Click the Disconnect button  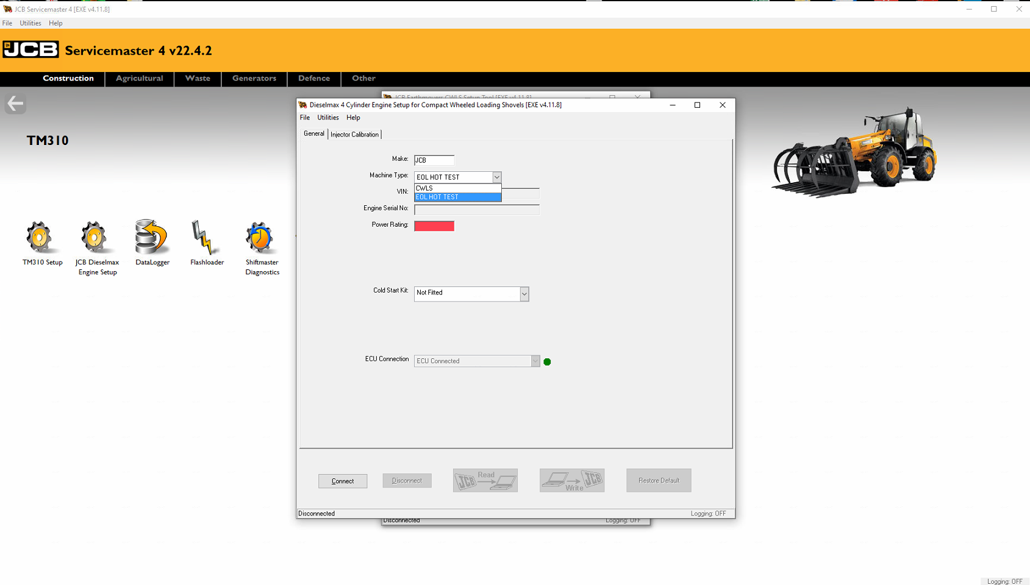(x=407, y=480)
